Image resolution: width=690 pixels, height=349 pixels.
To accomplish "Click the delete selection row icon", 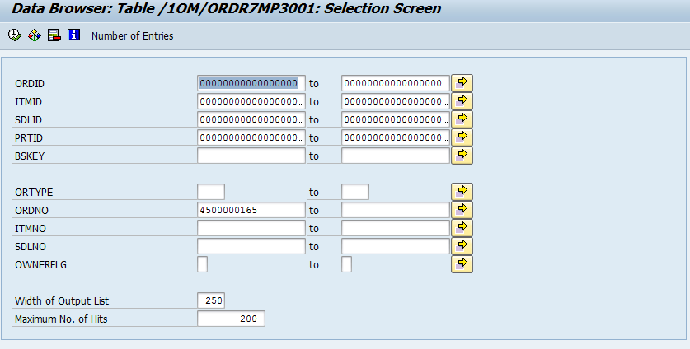I will pyautogui.click(x=54, y=35).
